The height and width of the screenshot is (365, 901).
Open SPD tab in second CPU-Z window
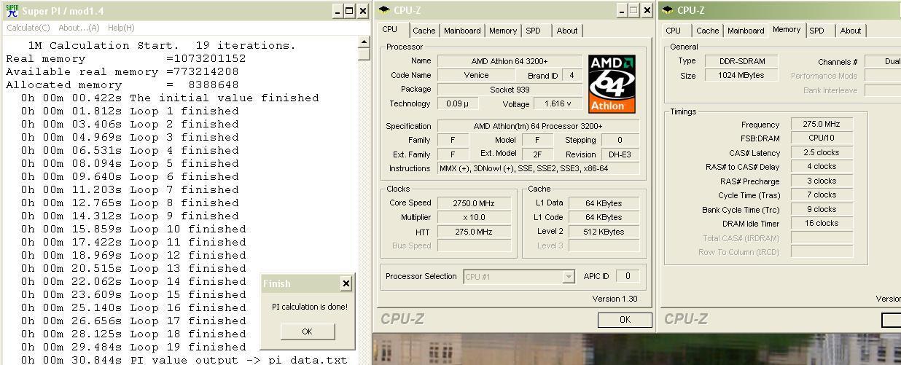tap(817, 31)
